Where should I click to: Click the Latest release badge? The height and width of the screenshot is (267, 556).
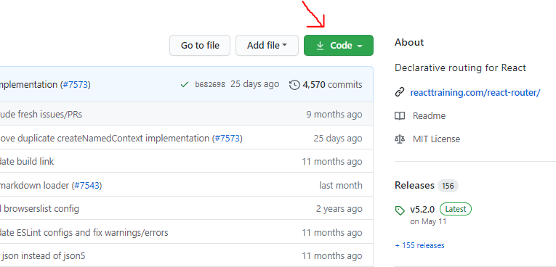(x=456, y=209)
